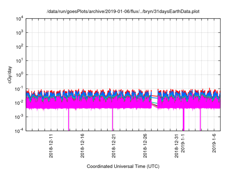Click the 10^0 y-axis tick label
This screenshot has height=170, width=243.
tap(20, 75)
